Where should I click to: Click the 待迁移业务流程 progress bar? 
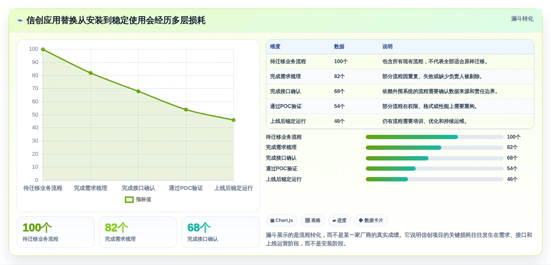tap(434, 137)
